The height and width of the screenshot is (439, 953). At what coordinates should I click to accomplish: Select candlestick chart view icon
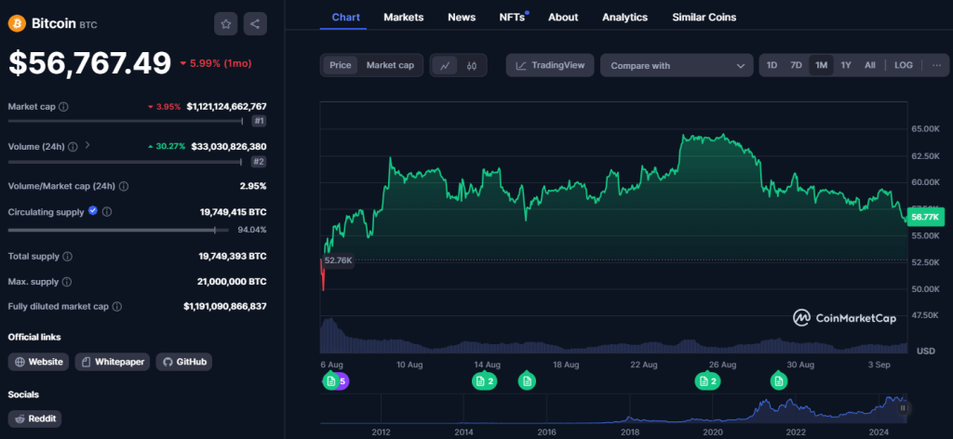[472, 66]
